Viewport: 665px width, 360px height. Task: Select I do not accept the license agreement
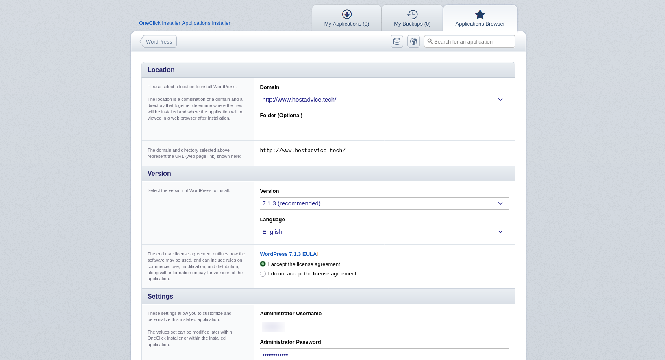[263, 274]
